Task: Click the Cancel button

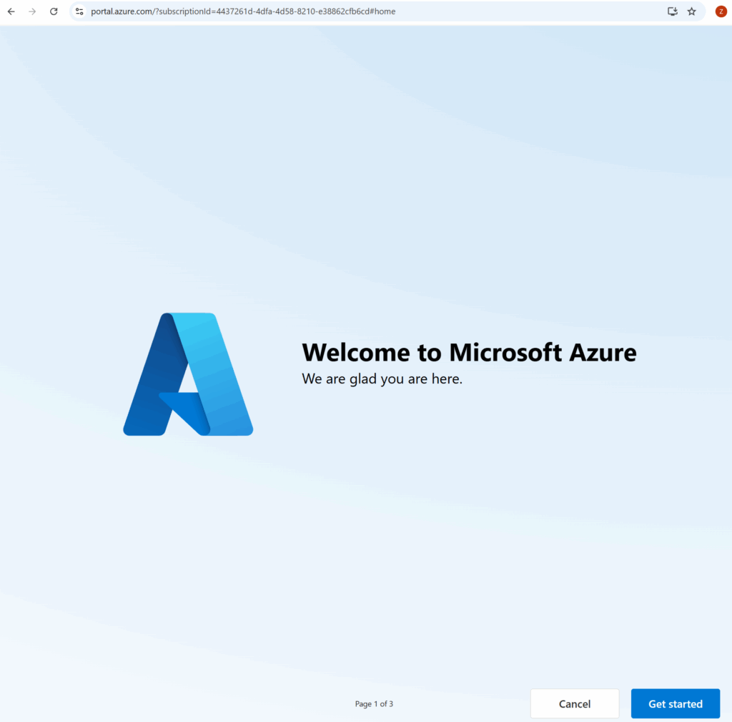Action: tap(575, 703)
